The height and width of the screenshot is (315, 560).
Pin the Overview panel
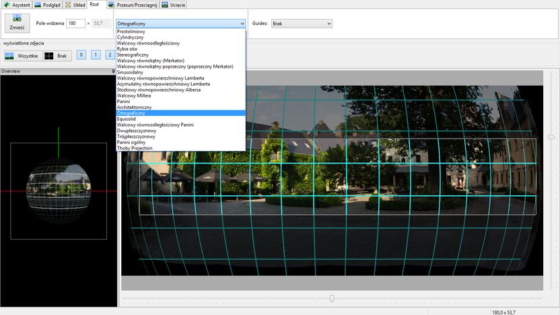pyautogui.click(x=114, y=71)
